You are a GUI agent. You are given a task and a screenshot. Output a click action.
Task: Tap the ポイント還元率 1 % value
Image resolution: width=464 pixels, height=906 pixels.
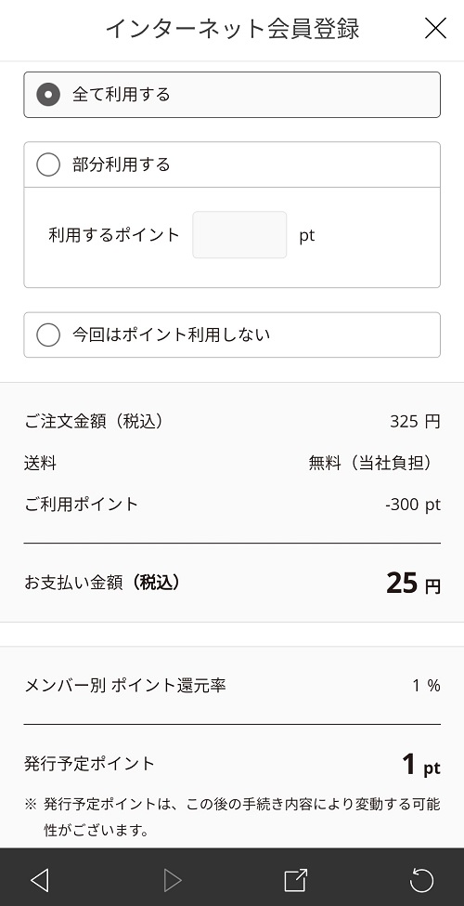click(x=427, y=686)
